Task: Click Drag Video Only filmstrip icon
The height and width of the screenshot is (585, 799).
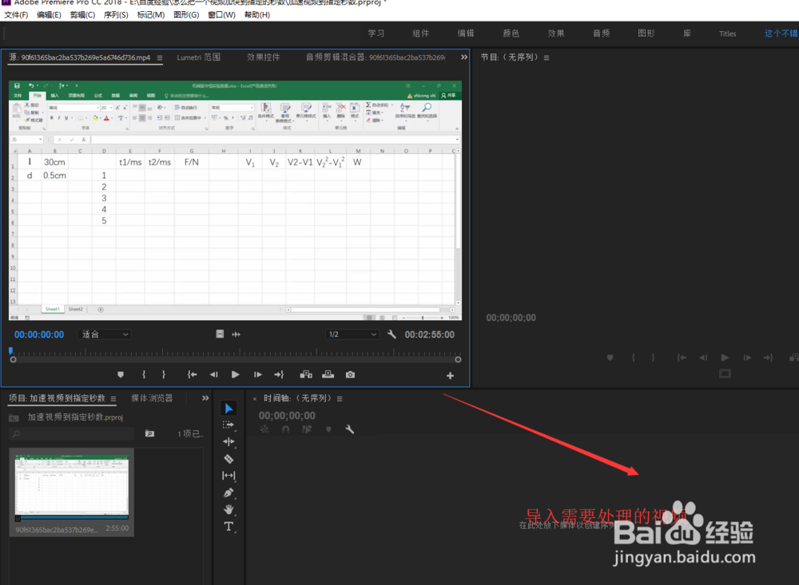Action: (220, 334)
